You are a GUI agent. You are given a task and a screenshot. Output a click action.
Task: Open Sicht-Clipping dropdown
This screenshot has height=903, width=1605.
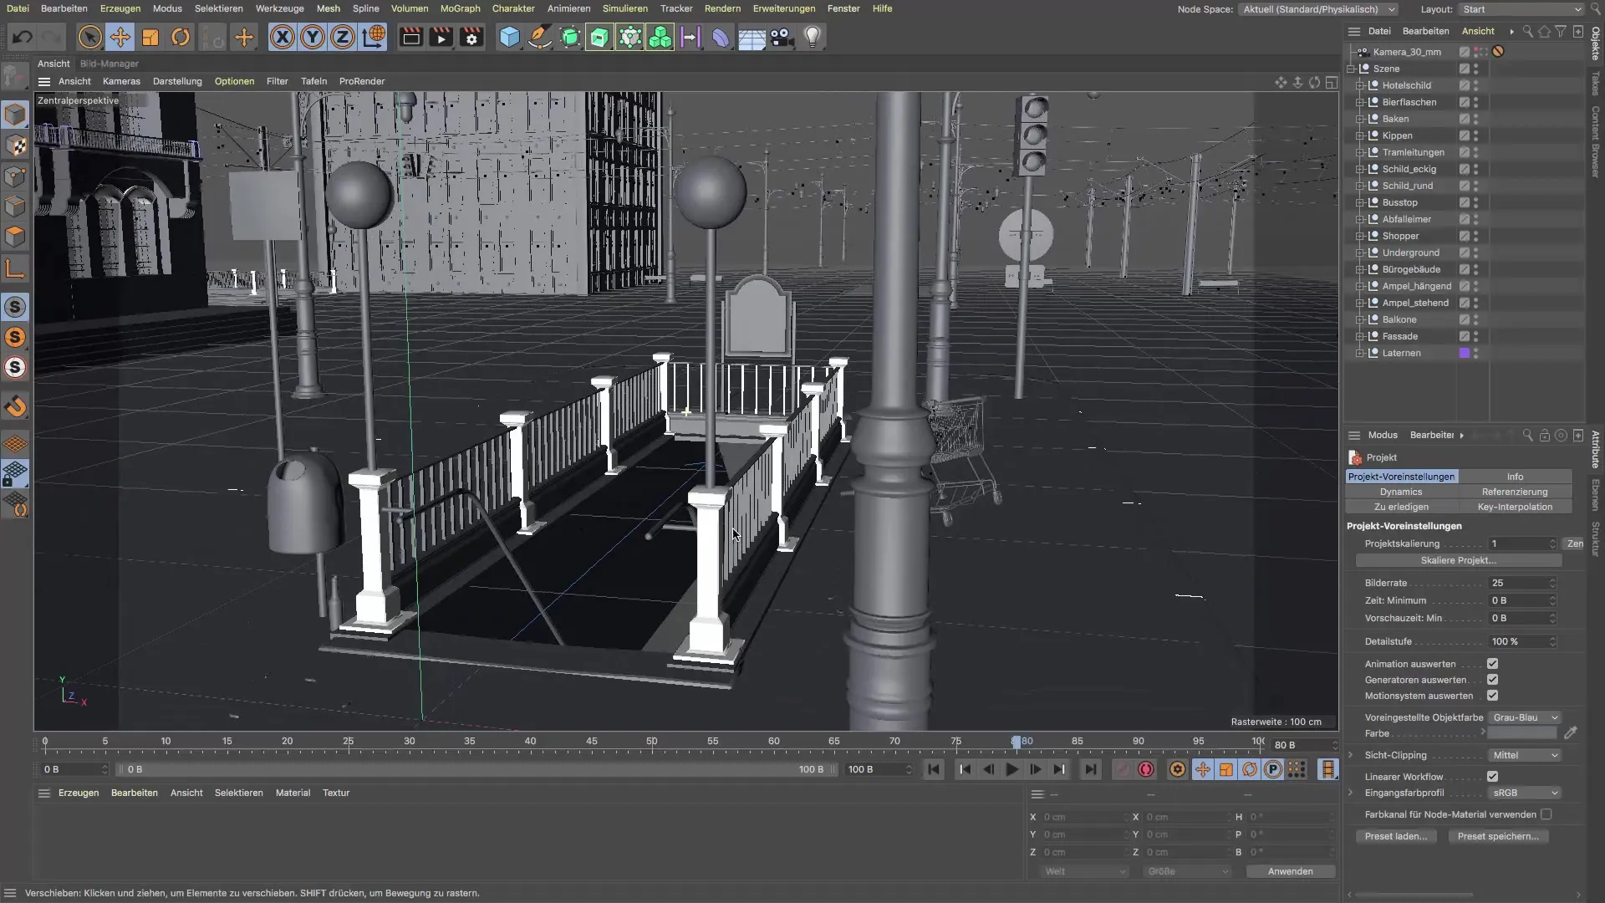(1525, 755)
